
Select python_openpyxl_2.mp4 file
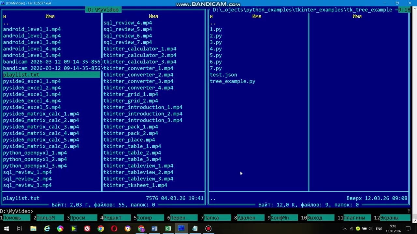tap(35, 159)
